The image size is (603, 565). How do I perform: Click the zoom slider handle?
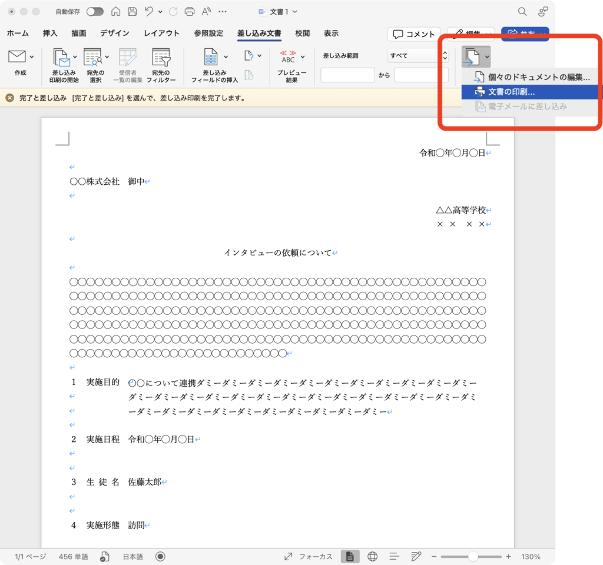[473, 556]
